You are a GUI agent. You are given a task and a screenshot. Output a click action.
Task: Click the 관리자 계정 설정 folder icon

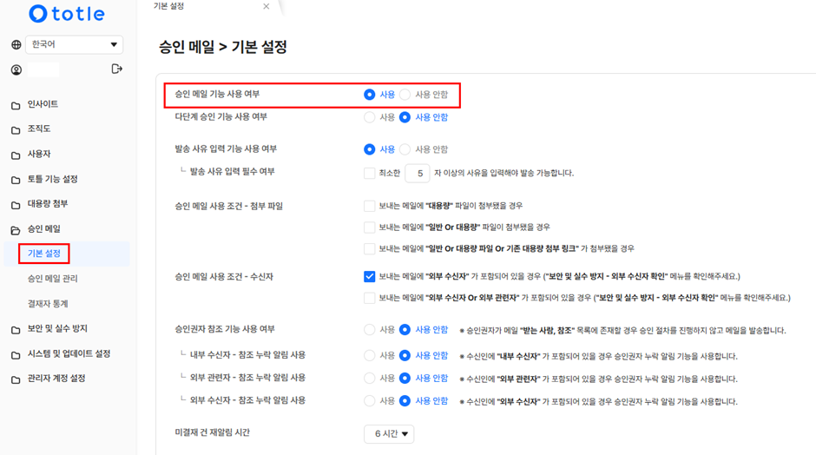tap(16, 379)
